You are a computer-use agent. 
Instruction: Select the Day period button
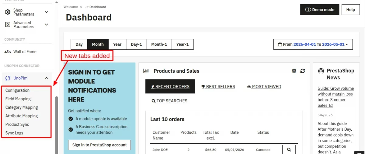79,44
